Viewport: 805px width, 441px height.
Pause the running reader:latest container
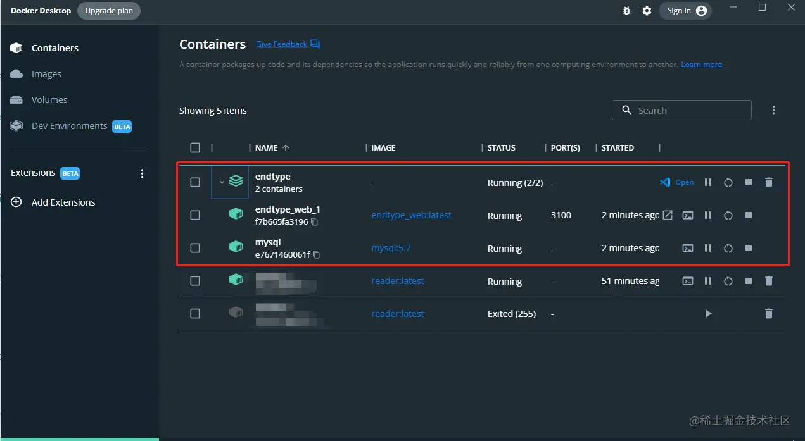coord(708,281)
